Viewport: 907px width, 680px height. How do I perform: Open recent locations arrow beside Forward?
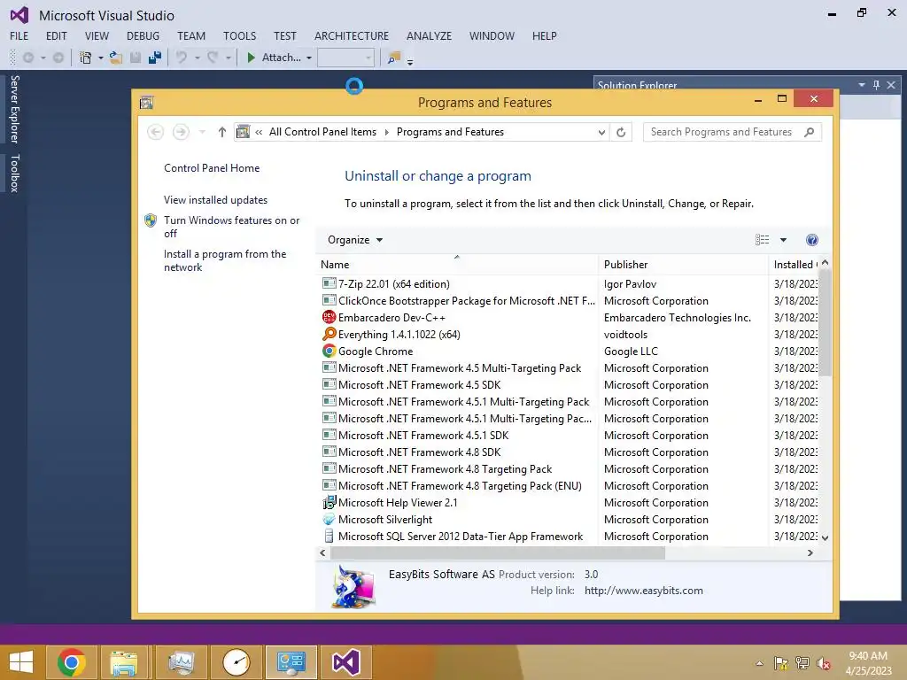202,132
